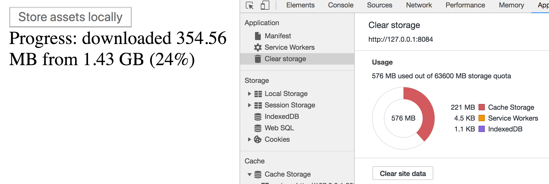Expand the Cookies tree arrow

click(249, 139)
